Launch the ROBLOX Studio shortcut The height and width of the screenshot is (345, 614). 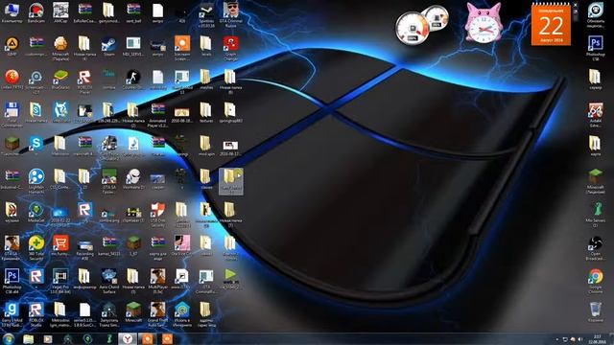(36, 314)
